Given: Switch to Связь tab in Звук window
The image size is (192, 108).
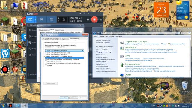Looking at the screenshot, I should pos(62,30).
